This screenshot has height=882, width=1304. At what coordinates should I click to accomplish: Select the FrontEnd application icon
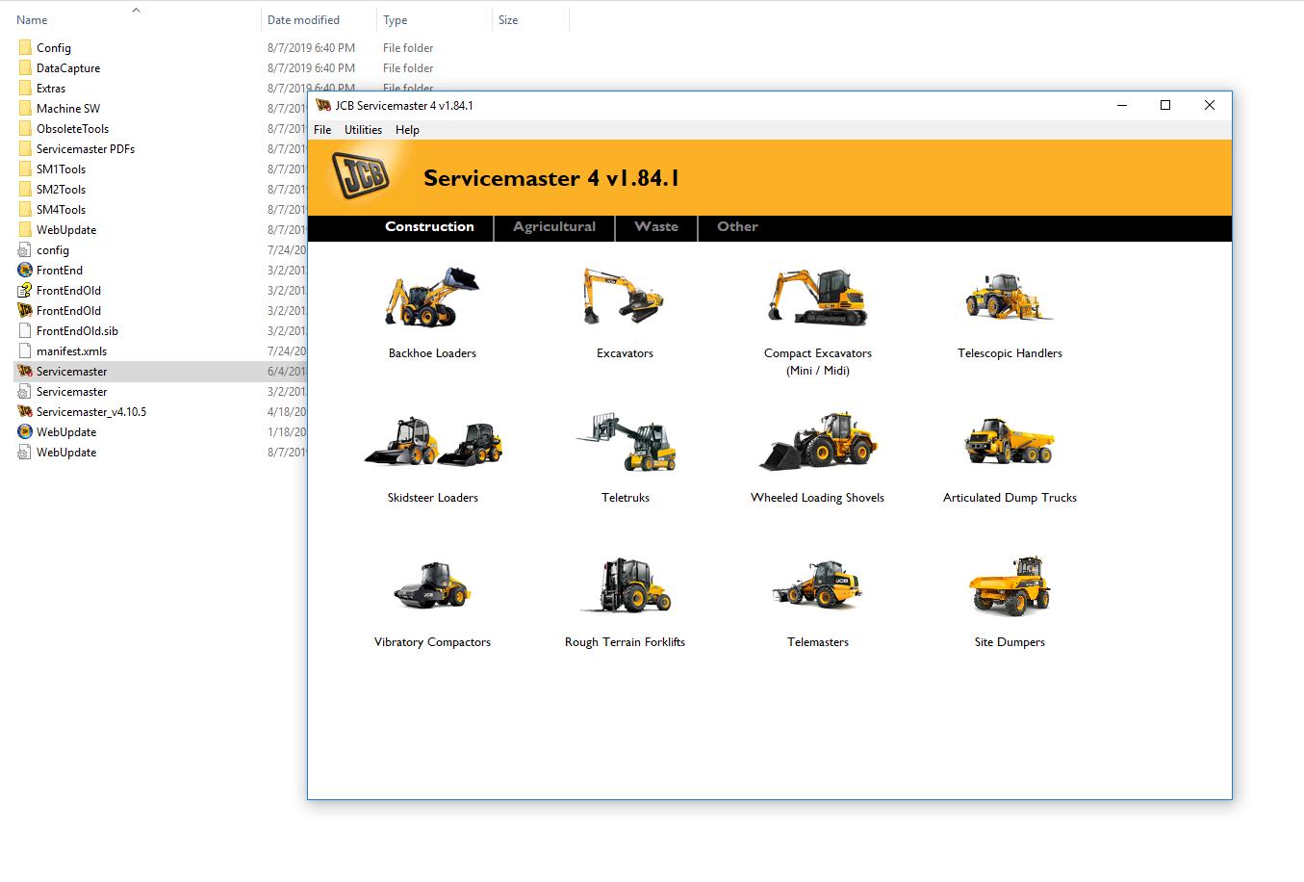(x=25, y=270)
